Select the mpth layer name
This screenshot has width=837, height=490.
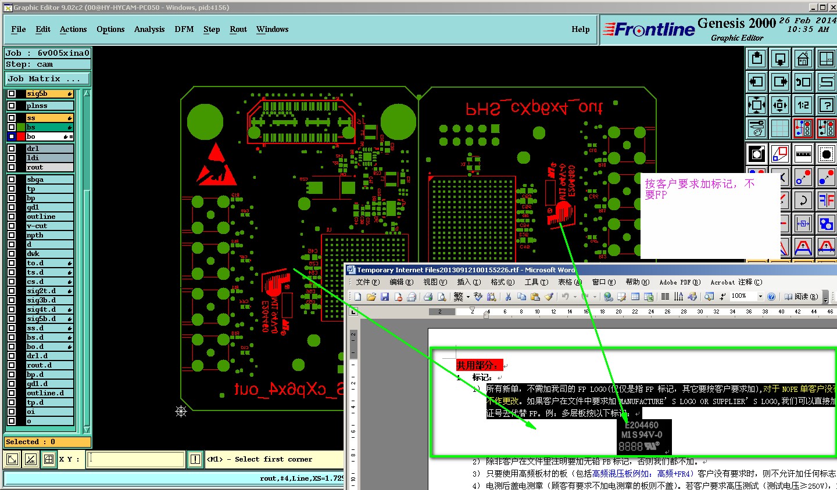(x=50, y=235)
